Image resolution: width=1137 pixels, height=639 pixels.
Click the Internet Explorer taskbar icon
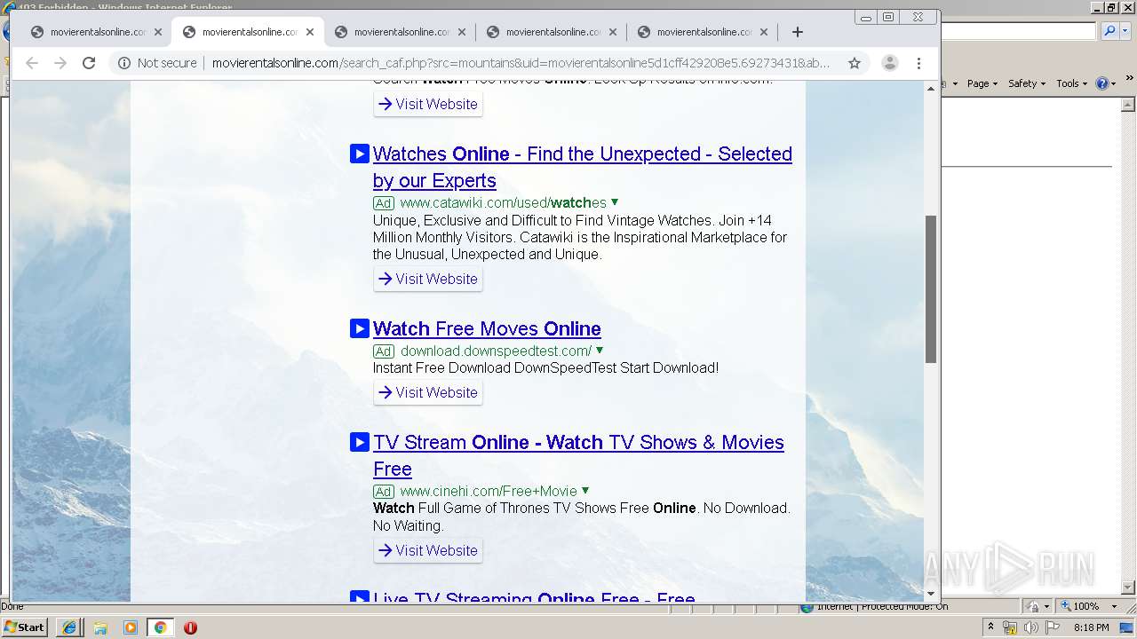pyautogui.click(x=69, y=627)
